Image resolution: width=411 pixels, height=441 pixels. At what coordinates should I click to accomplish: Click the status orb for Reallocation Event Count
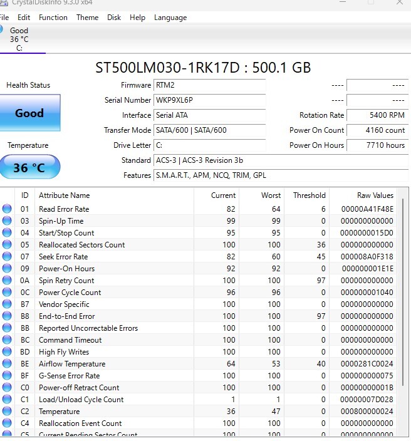[x=7, y=423]
